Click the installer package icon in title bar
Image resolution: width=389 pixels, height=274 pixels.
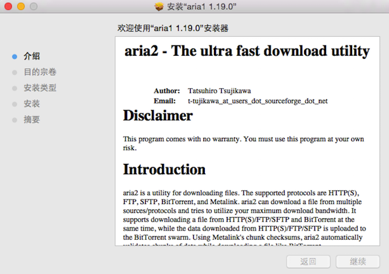(x=159, y=6)
